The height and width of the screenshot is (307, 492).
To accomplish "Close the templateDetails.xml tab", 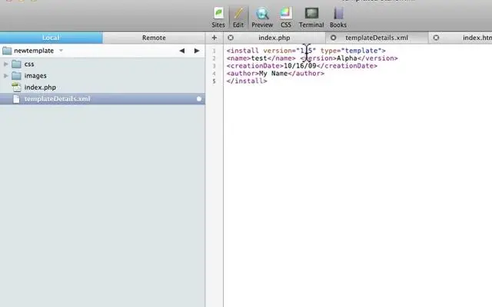I will (x=333, y=38).
